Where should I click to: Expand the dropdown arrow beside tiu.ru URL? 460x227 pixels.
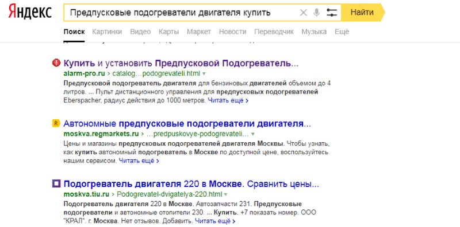pos(225,194)
